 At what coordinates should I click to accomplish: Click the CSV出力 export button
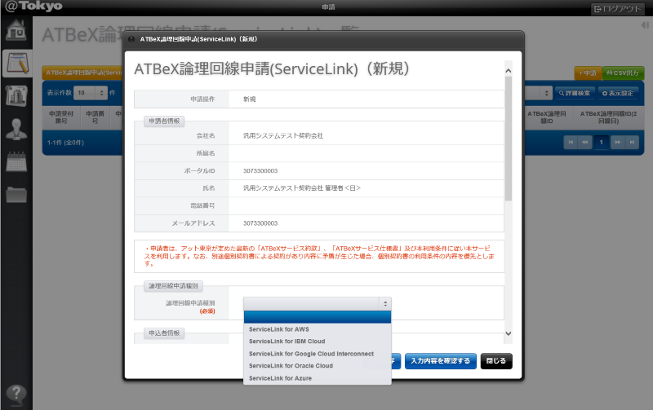coord(623,73)
